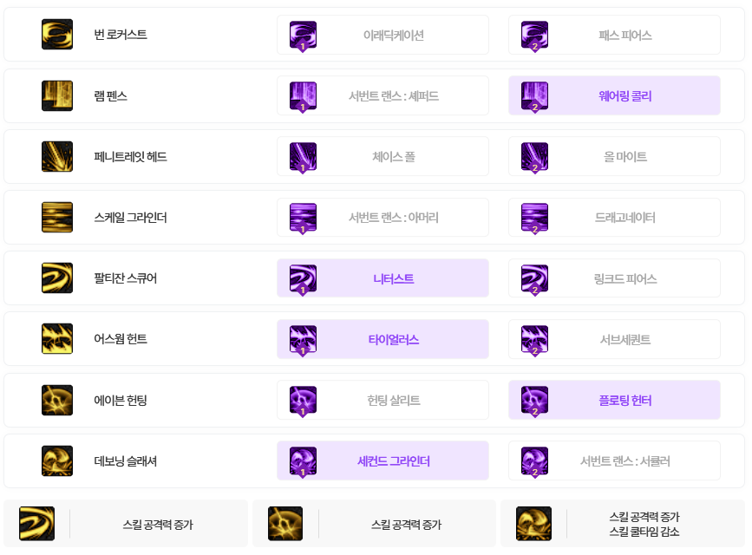
Task: Click the 팔티잔 스큐어 skill icon
Action: [57, 278]
